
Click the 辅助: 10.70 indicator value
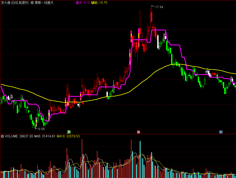99,3
